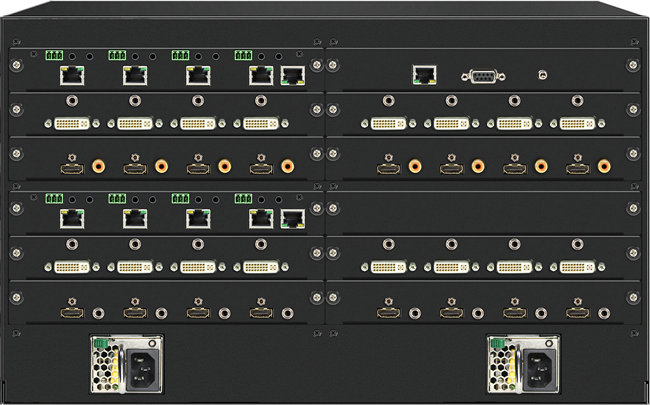This screenshot has height=405, width=650.
Task: Click the fourth DVI connector on the upper-left DVI card
Action: tap(261, 123)
